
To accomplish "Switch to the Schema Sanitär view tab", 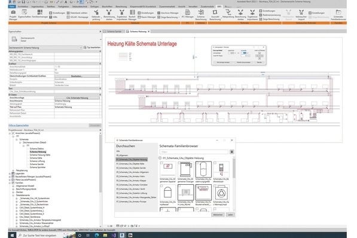I will pos(114,32).
